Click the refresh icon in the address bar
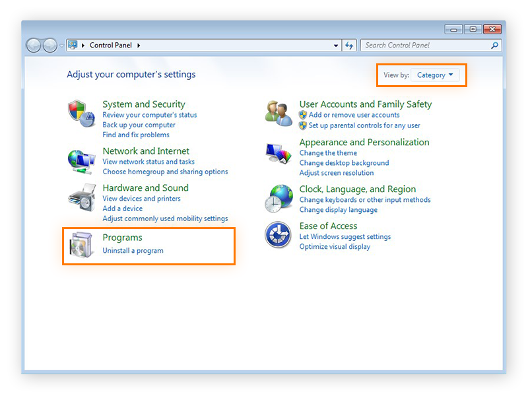The image size is (528, 396). [x=348, y=45]
